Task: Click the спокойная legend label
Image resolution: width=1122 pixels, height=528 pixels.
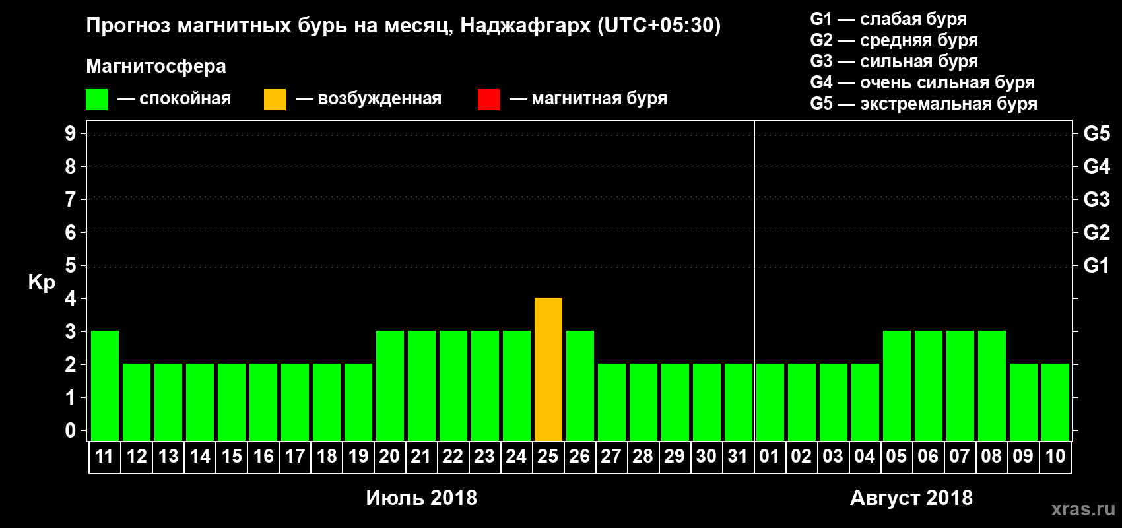Action: 185,98
